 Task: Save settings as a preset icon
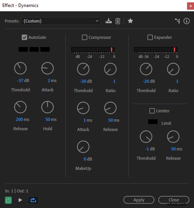coord(109,21)
